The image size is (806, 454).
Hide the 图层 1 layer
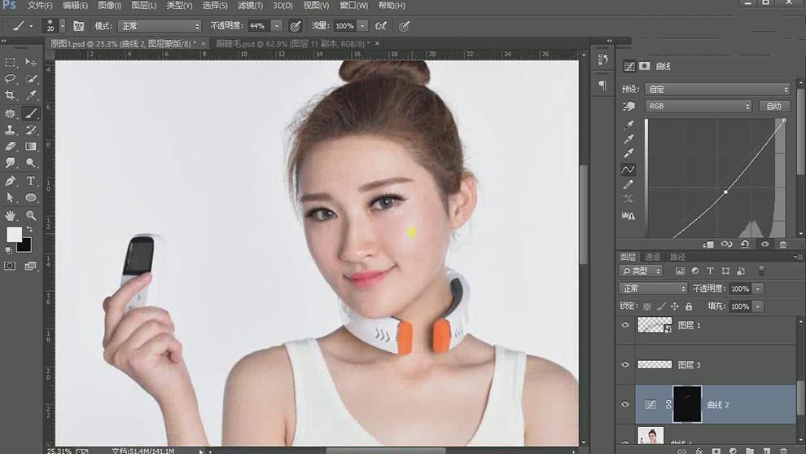pos(625,325)
